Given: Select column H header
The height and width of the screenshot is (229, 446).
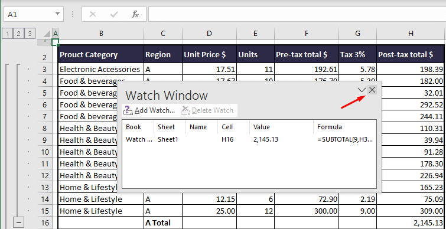Looking at the screenshot, I should (x=411, y=34).
